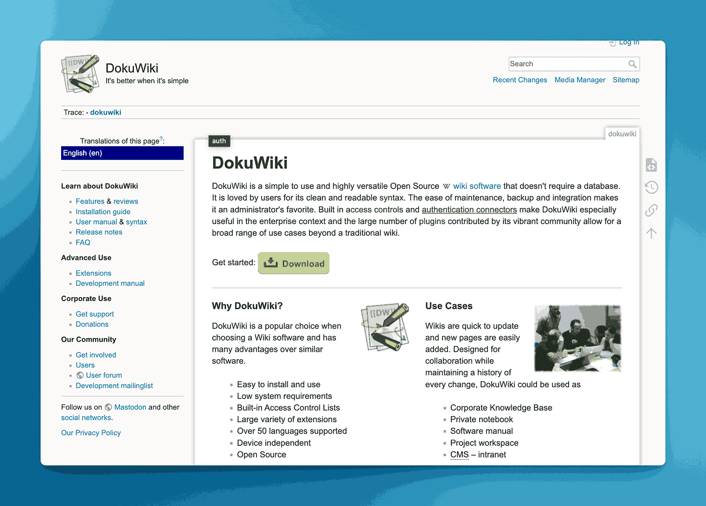The height and width of the screenshot is (506, 706).
Task: Open the FAQ link
Action: [83, 243]
